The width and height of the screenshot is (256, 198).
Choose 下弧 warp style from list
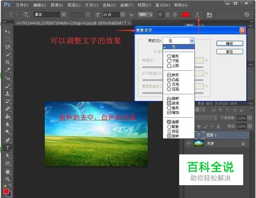coord(173,61)
